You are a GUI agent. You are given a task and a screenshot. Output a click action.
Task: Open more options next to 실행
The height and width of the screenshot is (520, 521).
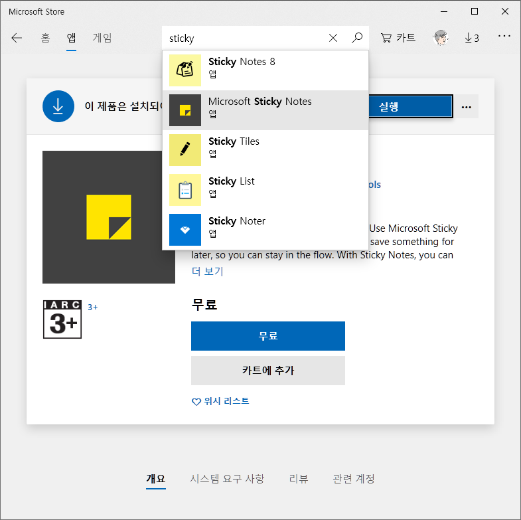(x=466, y=107)
